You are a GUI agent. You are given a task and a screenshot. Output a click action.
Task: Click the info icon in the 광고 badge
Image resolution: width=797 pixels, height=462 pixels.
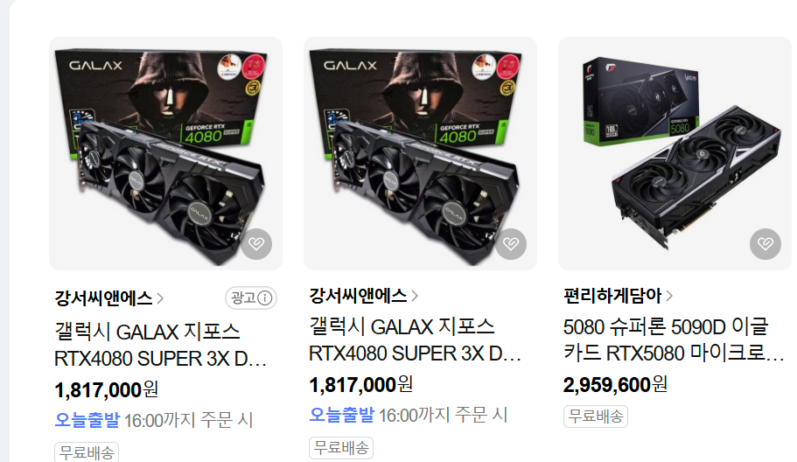pyautogui.click(x=265, y=297)
